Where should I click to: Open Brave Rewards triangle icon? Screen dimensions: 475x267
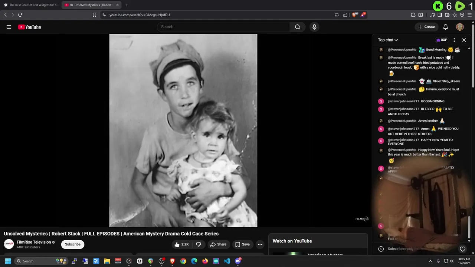363,15
